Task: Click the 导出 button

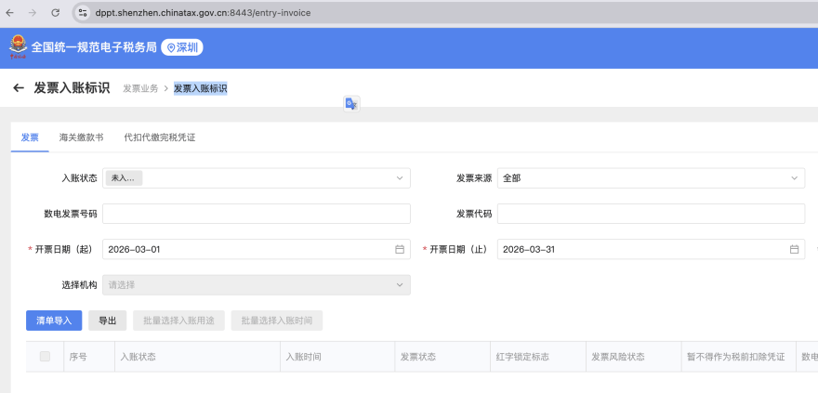Action: point(108,321)
